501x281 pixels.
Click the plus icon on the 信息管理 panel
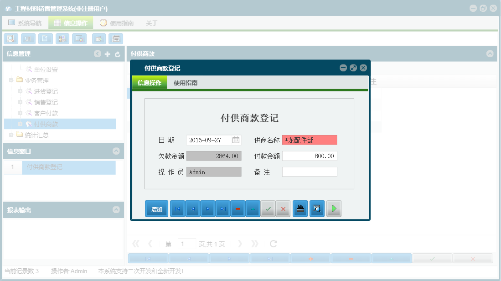click(107, 54)
